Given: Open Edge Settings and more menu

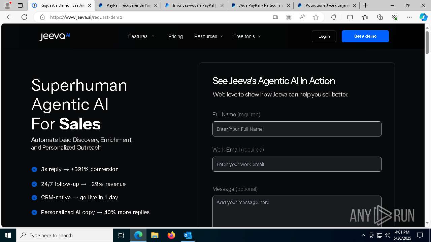Looking at the screenshot, I should (x=409, y=17).
